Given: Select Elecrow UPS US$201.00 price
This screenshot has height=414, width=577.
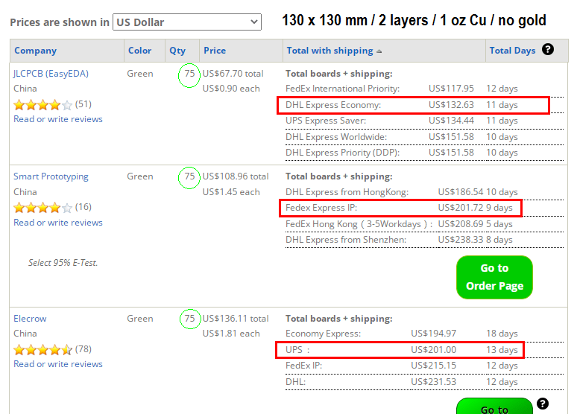Looking at the screenshot, I should 433,350.
